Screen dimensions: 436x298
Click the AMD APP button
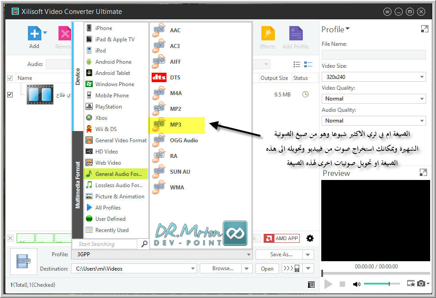point(282,238)
